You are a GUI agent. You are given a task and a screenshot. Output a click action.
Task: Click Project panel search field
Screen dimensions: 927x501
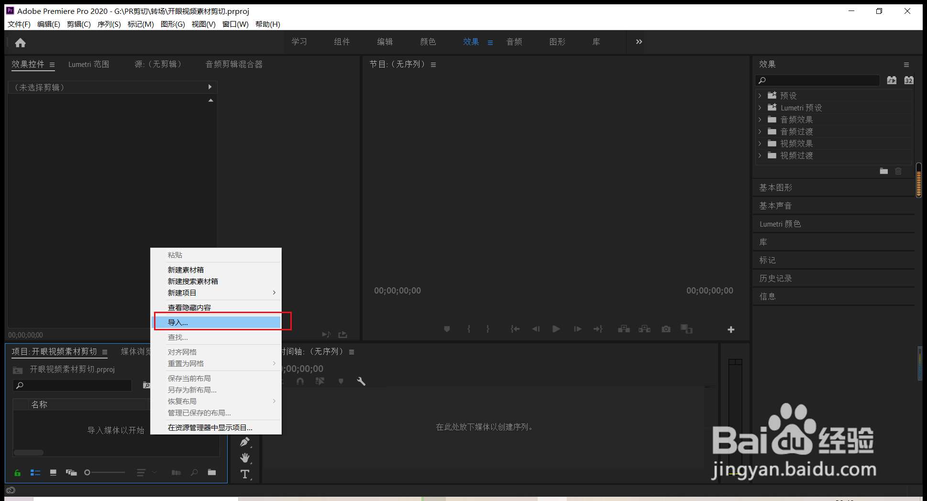pos(72,385)
